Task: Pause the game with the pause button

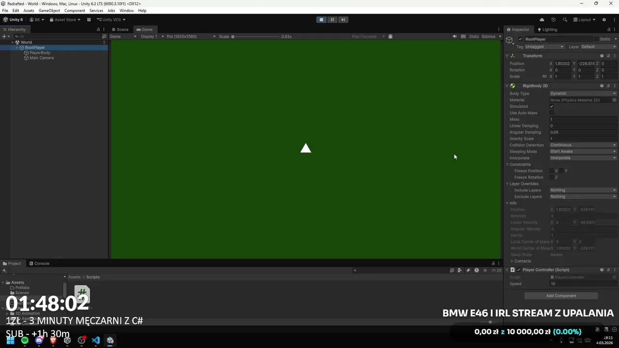Action: pyautogui.click(x=332, y=20)
